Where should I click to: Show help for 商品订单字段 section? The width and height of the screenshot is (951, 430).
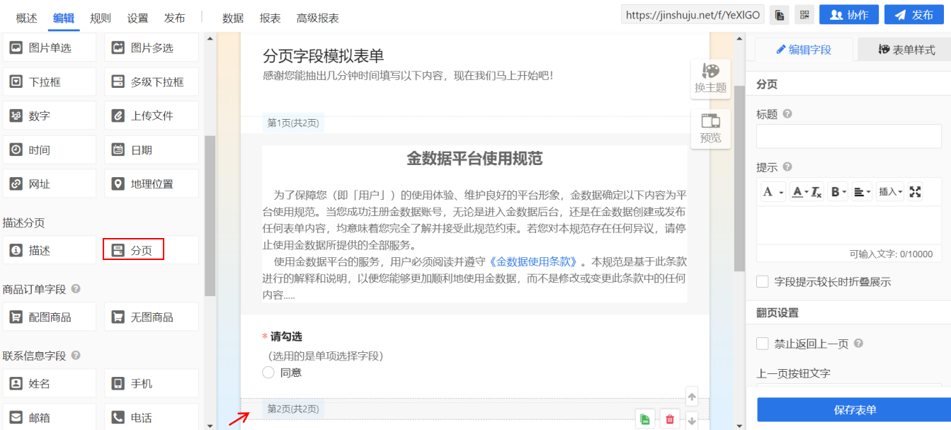coord(76,289)
